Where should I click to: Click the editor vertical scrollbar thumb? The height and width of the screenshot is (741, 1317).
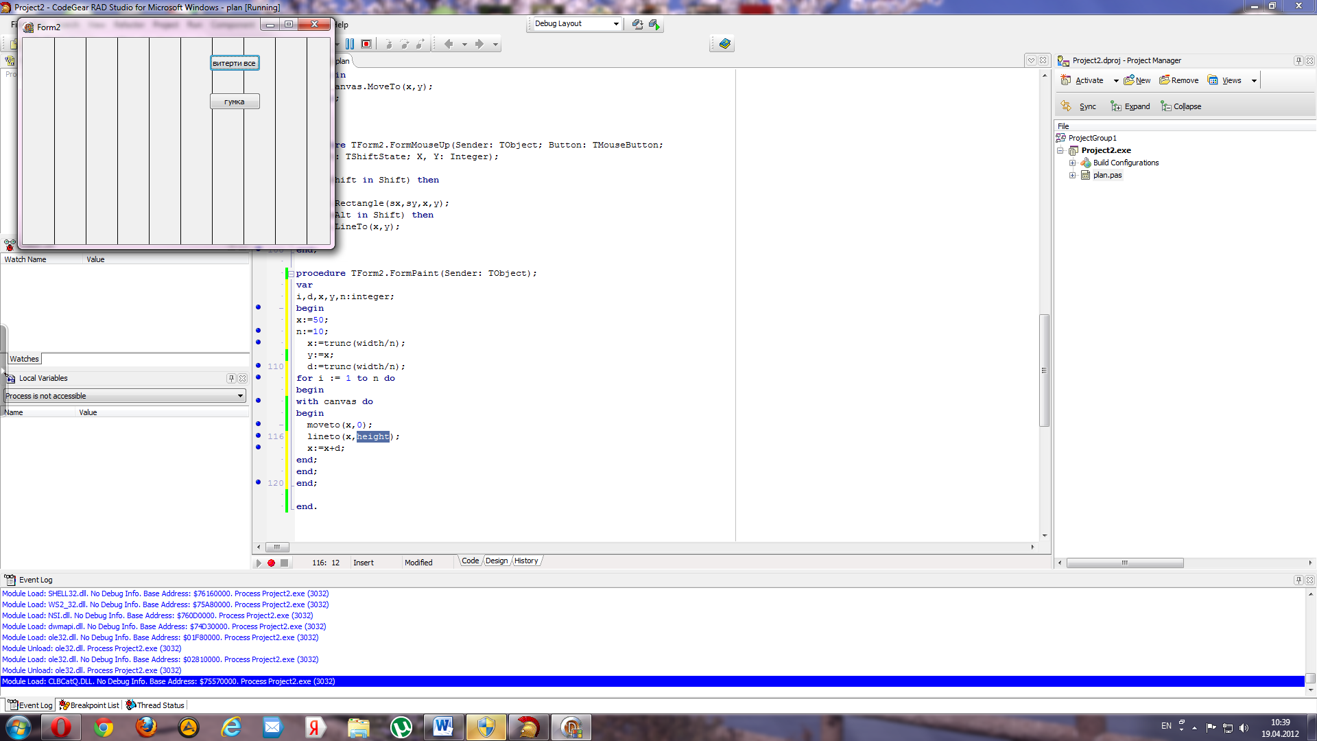1044,370
